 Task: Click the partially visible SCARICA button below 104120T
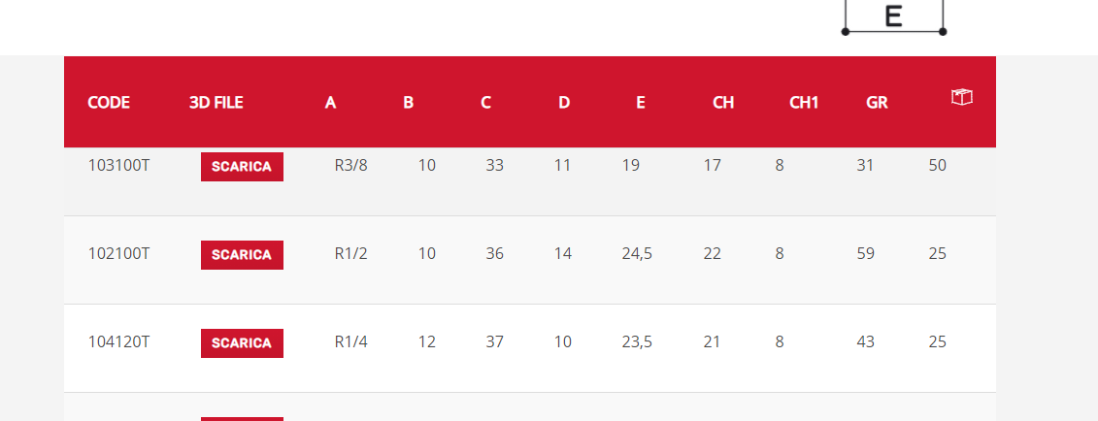pyautogui.click(x=243, y=419)
